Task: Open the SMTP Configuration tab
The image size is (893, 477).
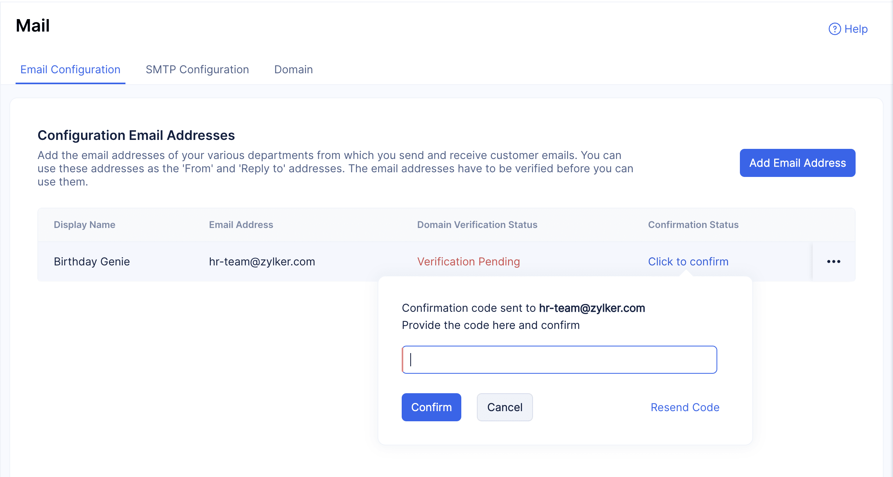Action: 197,69
